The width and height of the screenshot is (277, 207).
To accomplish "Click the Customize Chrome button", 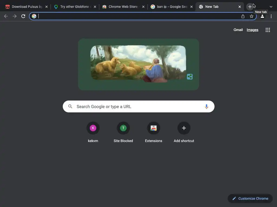I will 250,199.
